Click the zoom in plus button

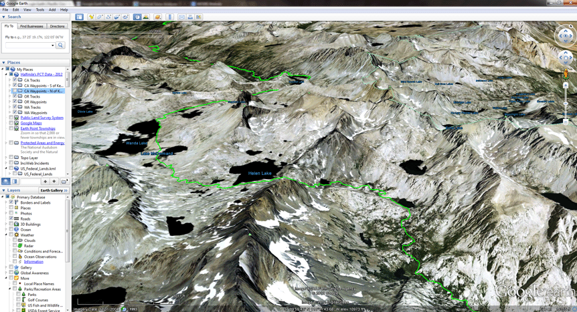[566, 86]
